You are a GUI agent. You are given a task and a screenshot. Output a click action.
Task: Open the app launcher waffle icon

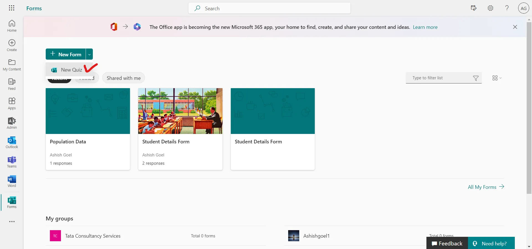click(x=12, y=8)
